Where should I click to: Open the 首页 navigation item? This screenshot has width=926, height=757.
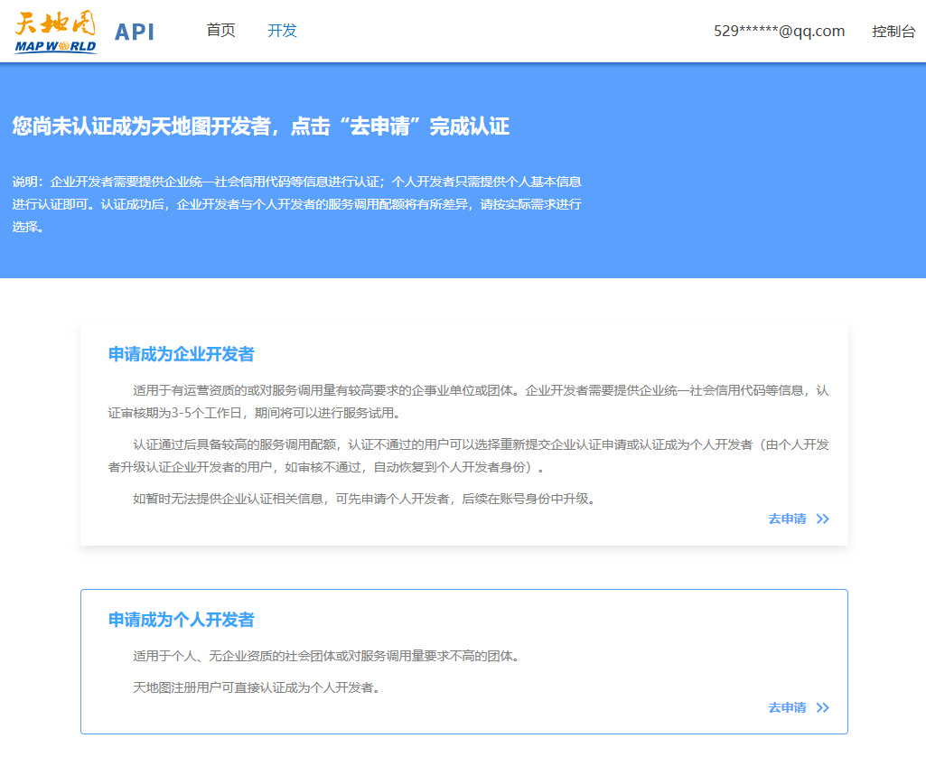[220, 30]
